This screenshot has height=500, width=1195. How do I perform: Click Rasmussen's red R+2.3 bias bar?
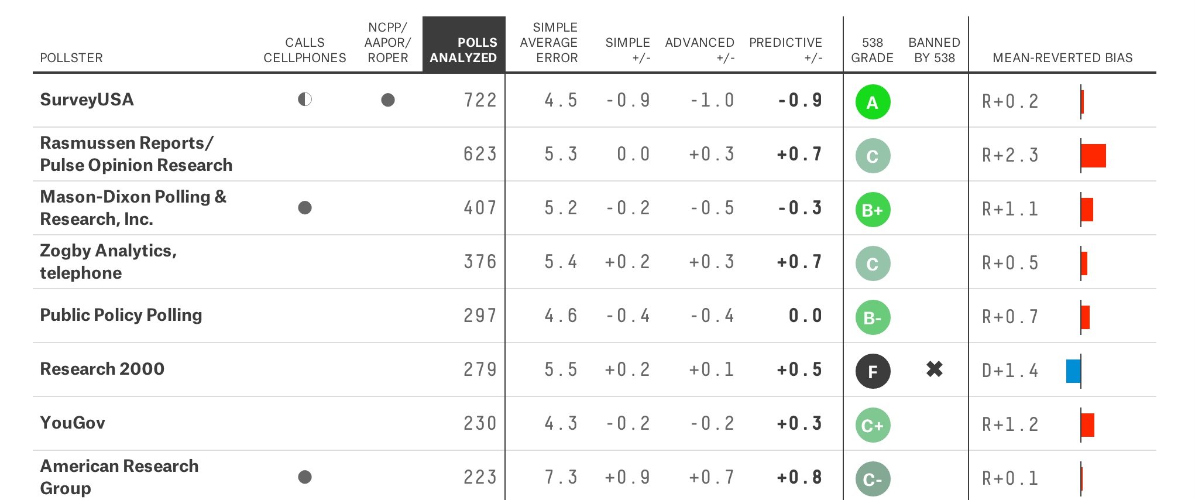[x=1094, y=156]
